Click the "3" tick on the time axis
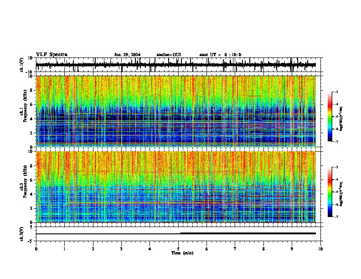Screen dimensions: 361x279 (x=121, y=249)
